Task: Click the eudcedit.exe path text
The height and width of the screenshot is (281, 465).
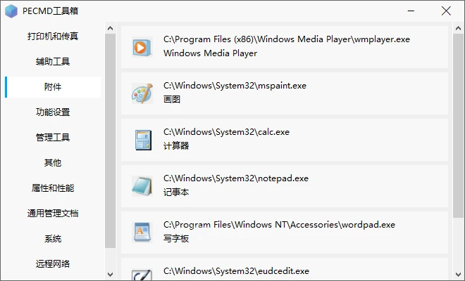Action: tap(236, 271)
